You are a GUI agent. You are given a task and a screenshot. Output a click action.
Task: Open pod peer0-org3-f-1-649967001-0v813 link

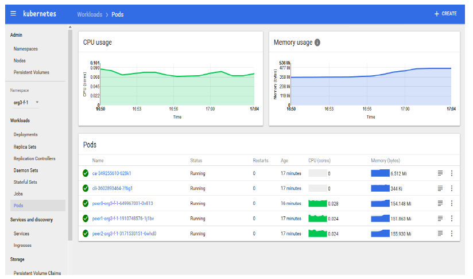[x=122, y=203]
